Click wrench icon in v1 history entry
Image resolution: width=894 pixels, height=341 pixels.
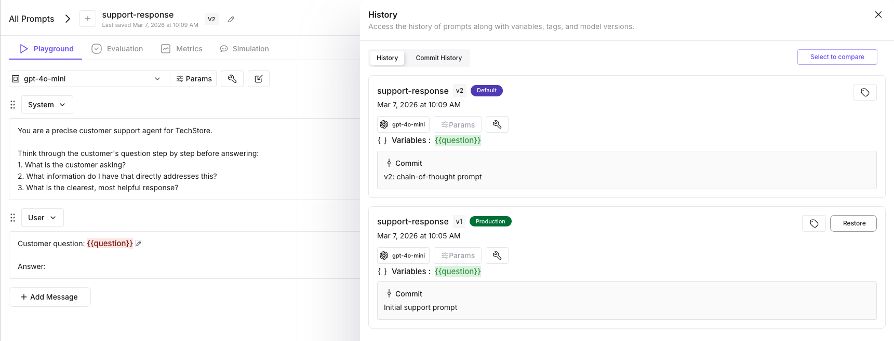497,255
